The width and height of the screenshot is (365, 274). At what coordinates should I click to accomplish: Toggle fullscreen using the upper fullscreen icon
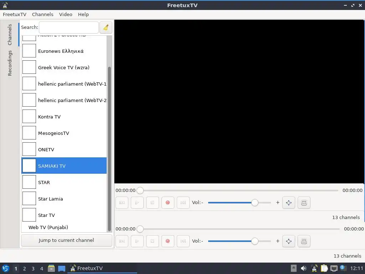[289, 203]
